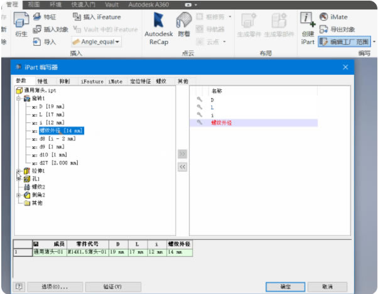The image size is (378, 294).
Task: Confirm with the 确定 button
Action: pos(285,286)
